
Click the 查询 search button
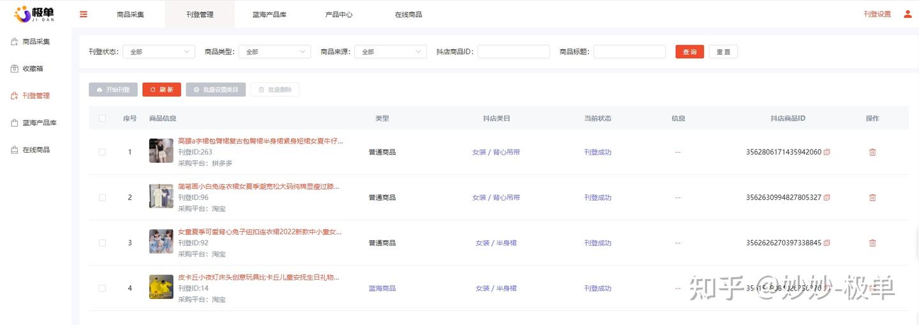pos(690,52)
